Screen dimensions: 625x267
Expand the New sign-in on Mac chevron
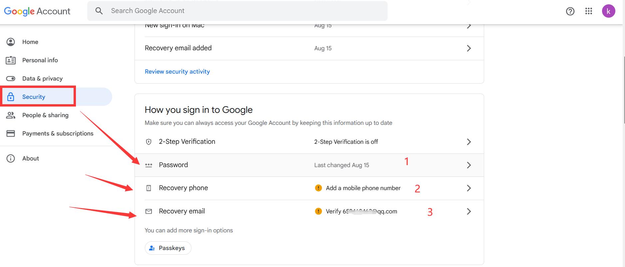[469, 26]
